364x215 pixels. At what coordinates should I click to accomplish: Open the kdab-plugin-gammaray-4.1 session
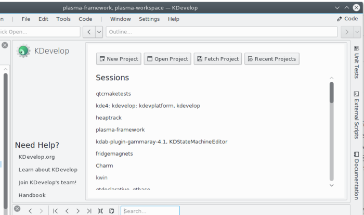(162, 142)
